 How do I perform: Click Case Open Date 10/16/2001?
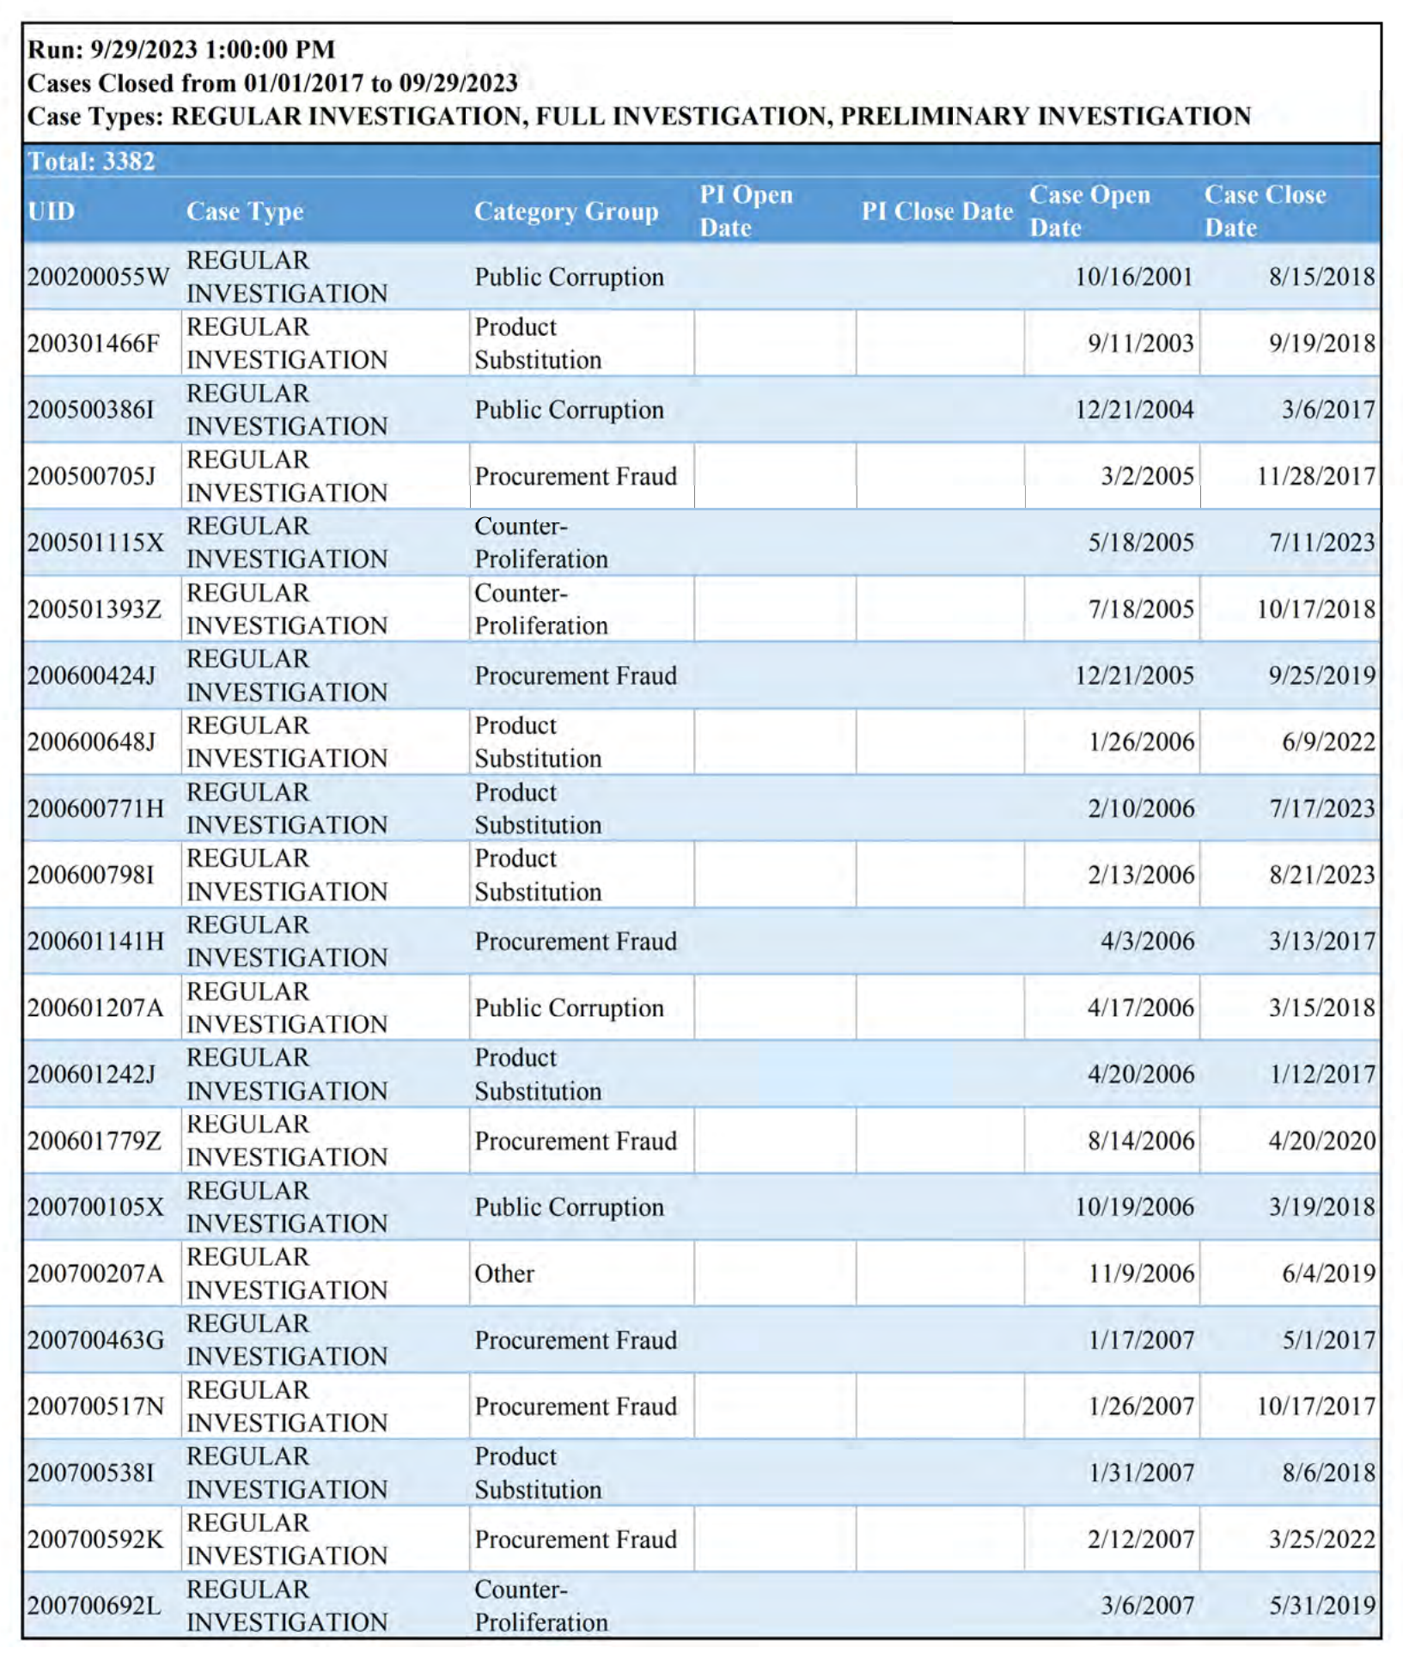coord(1134,277)
